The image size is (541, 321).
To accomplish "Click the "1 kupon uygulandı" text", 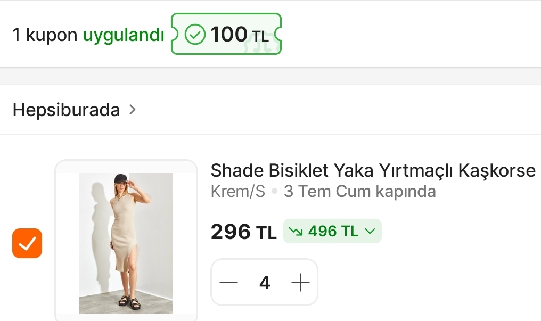I will click(x=88, y=35).
